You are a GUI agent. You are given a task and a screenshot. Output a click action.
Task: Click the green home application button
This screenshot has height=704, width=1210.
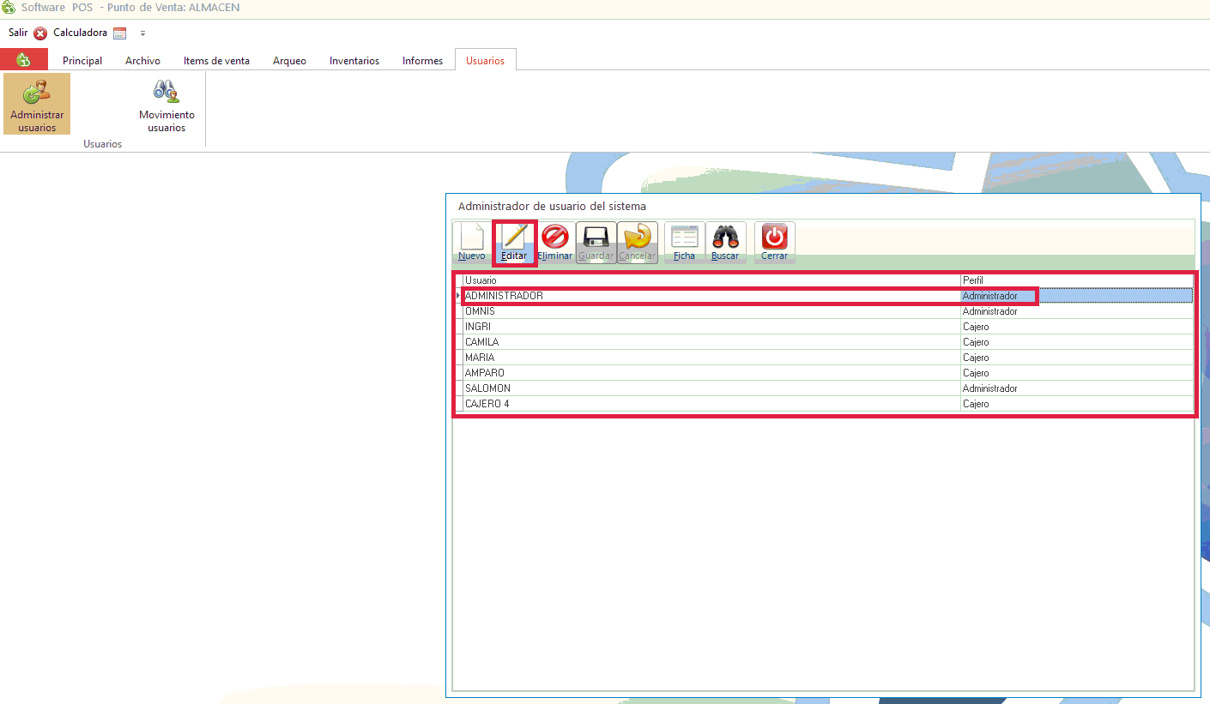click(x=24, y=60)
